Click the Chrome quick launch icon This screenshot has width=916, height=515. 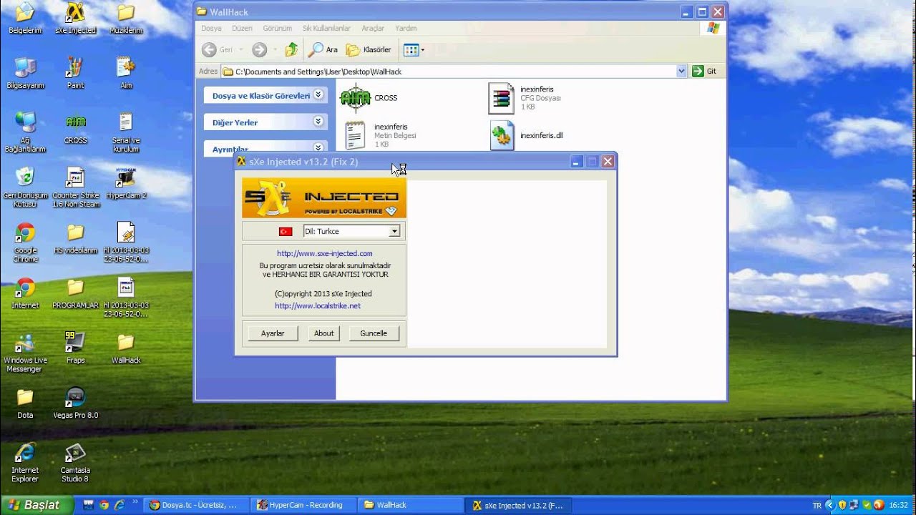(x=104, y=505)
